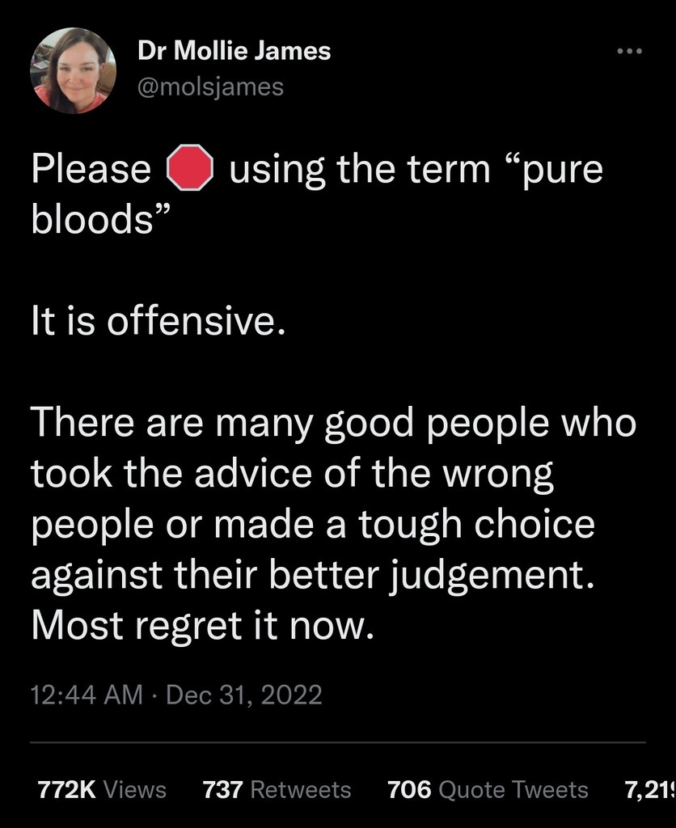
Task: Open the Dr Mollie James display name
Action: pos(234,51)
